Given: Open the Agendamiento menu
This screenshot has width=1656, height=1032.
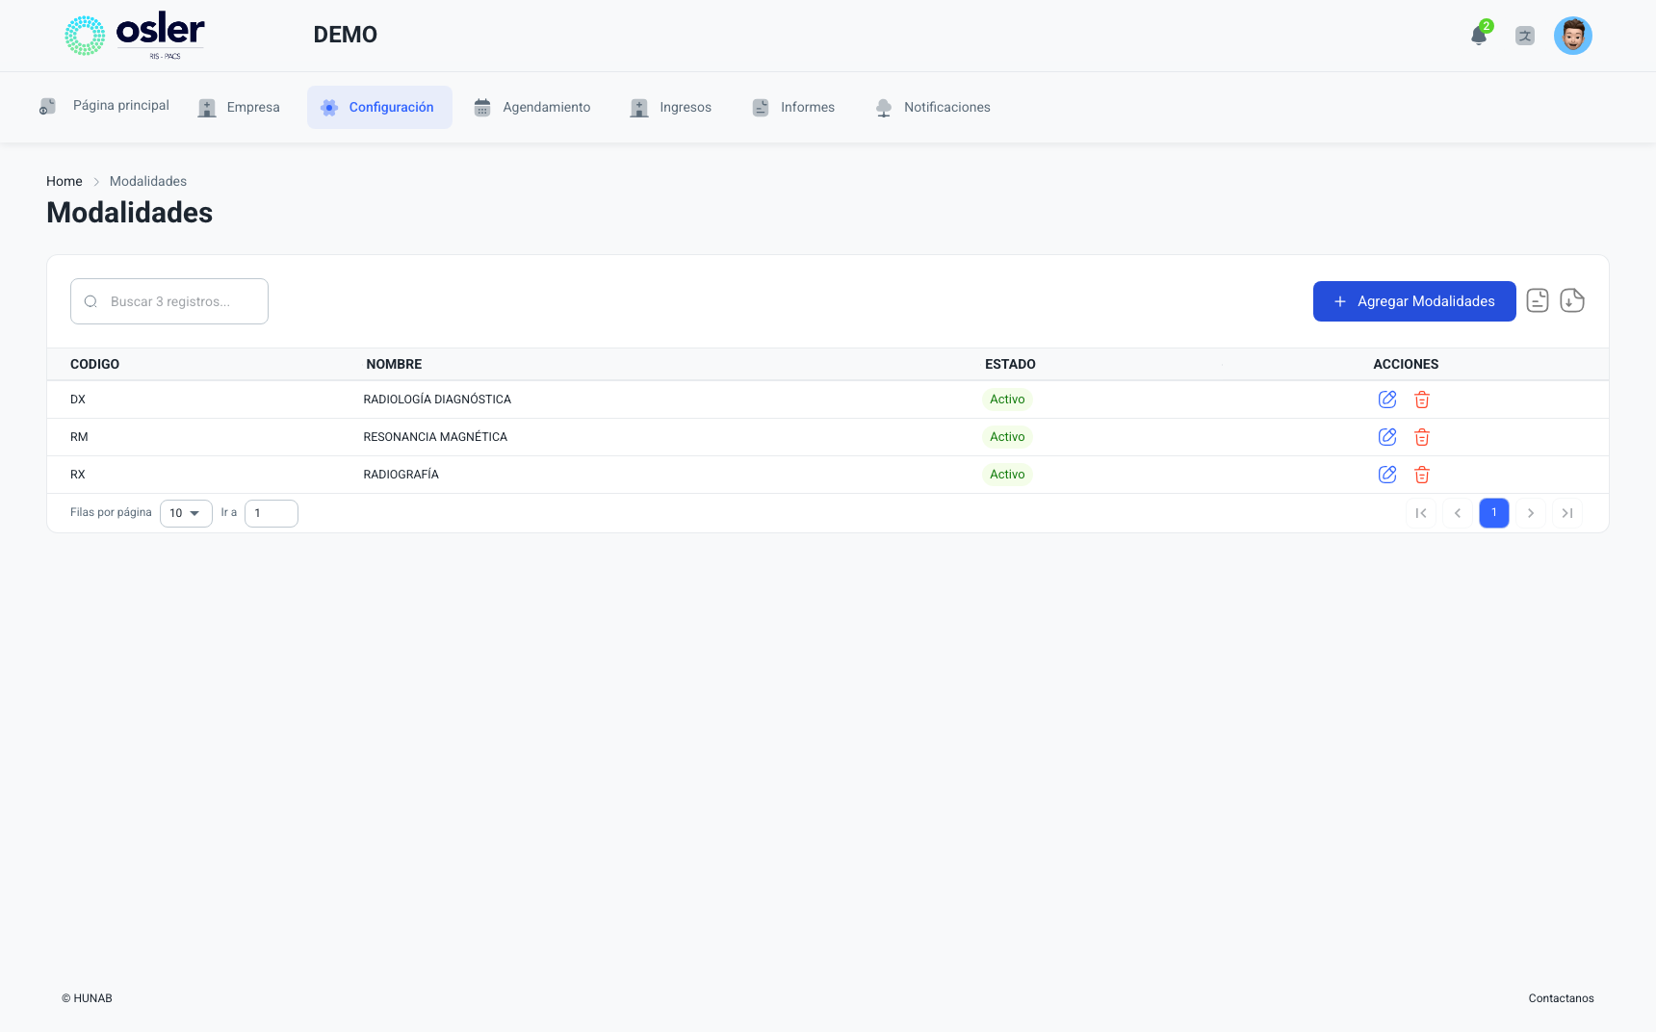Looking at the screenshot, I should pyautogui.click(x=532, y=107).
